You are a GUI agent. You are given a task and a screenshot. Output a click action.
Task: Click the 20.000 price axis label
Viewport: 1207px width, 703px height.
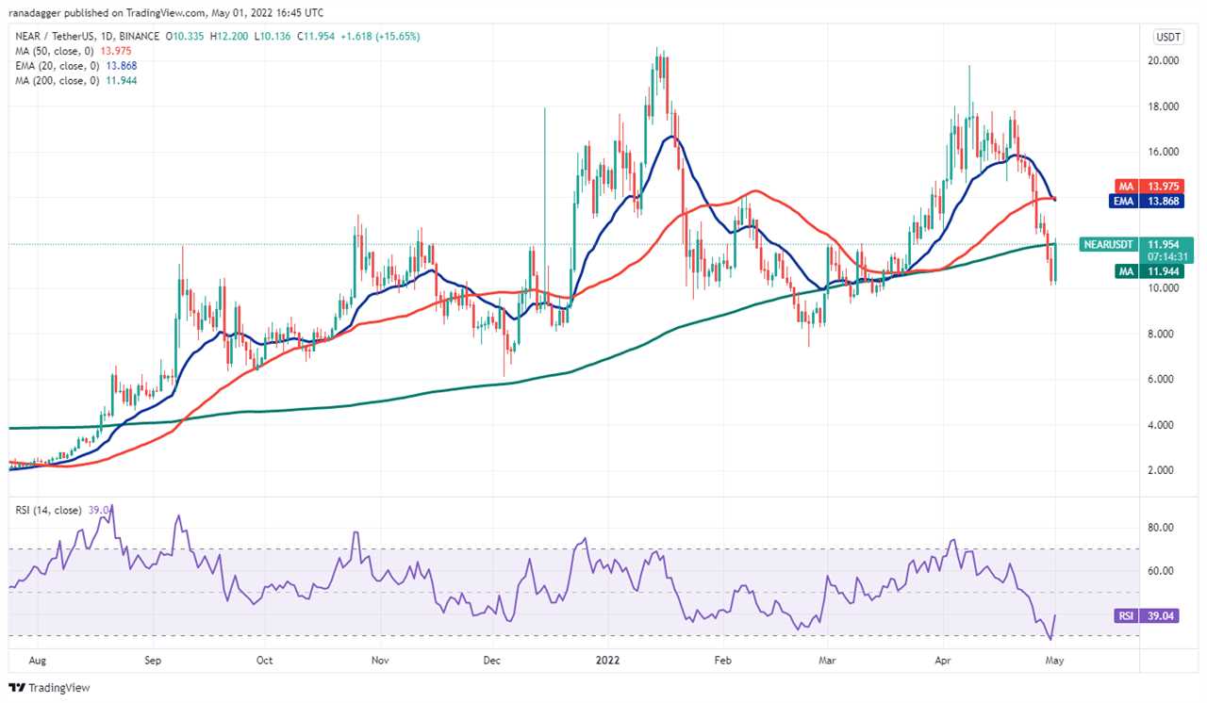[1164, 60]
